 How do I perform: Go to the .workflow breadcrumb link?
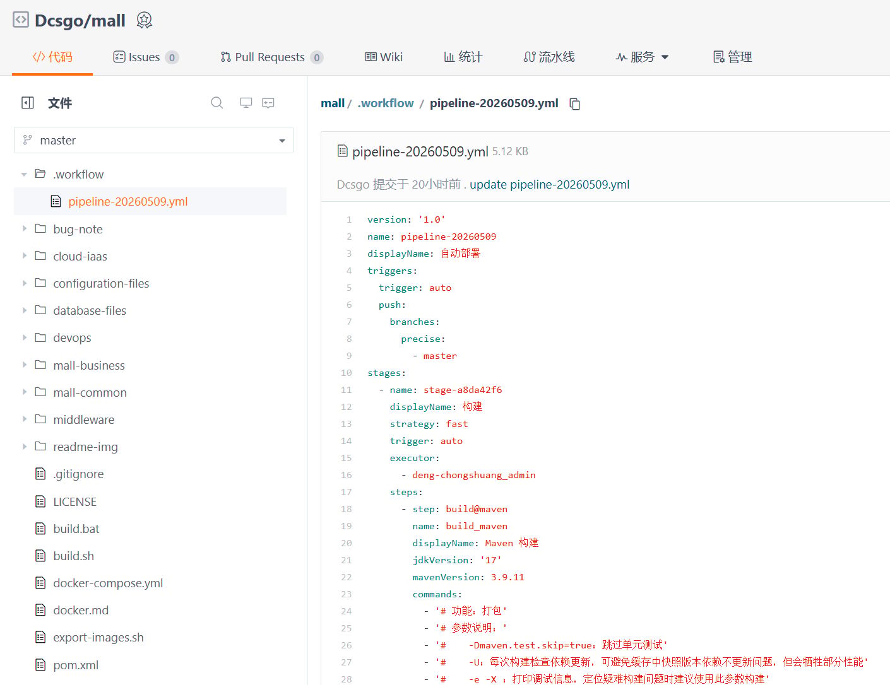click(x=386, y=103)
